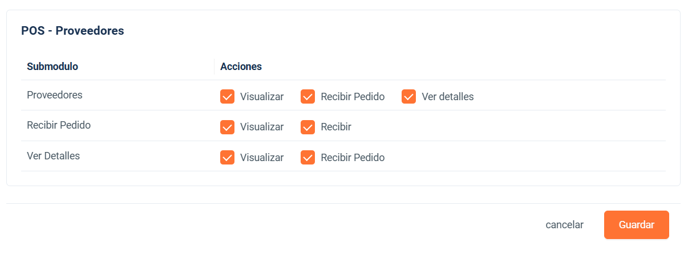This screenshot has width=688, height=255.
Task: Select the Recibir Pedido submodule row label
Action: [59, 125]
